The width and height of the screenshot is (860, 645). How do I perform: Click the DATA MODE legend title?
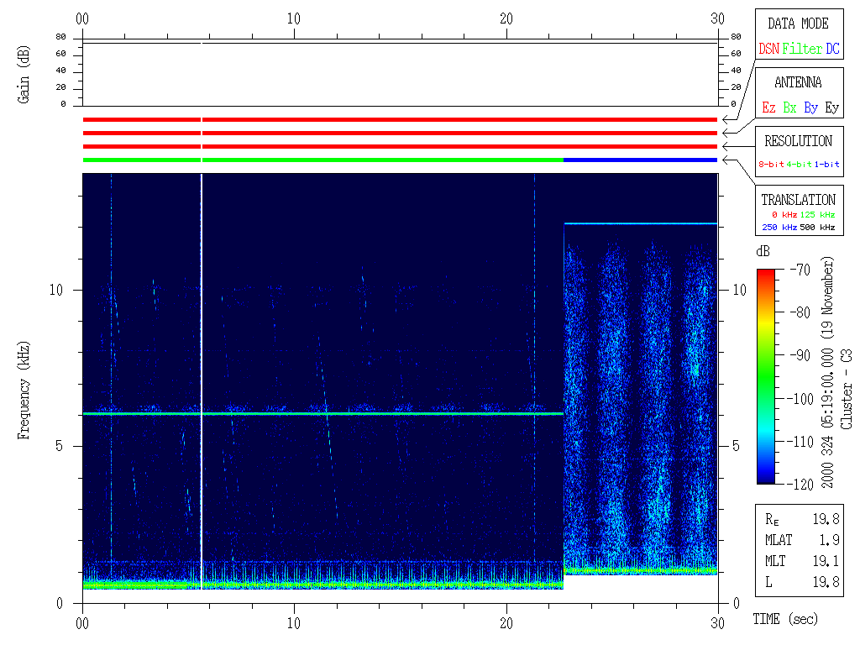pos(798,24)
